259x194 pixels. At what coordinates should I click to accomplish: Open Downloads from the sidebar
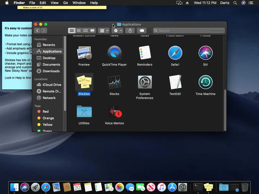pyautogui.click(x=48, y=71)
